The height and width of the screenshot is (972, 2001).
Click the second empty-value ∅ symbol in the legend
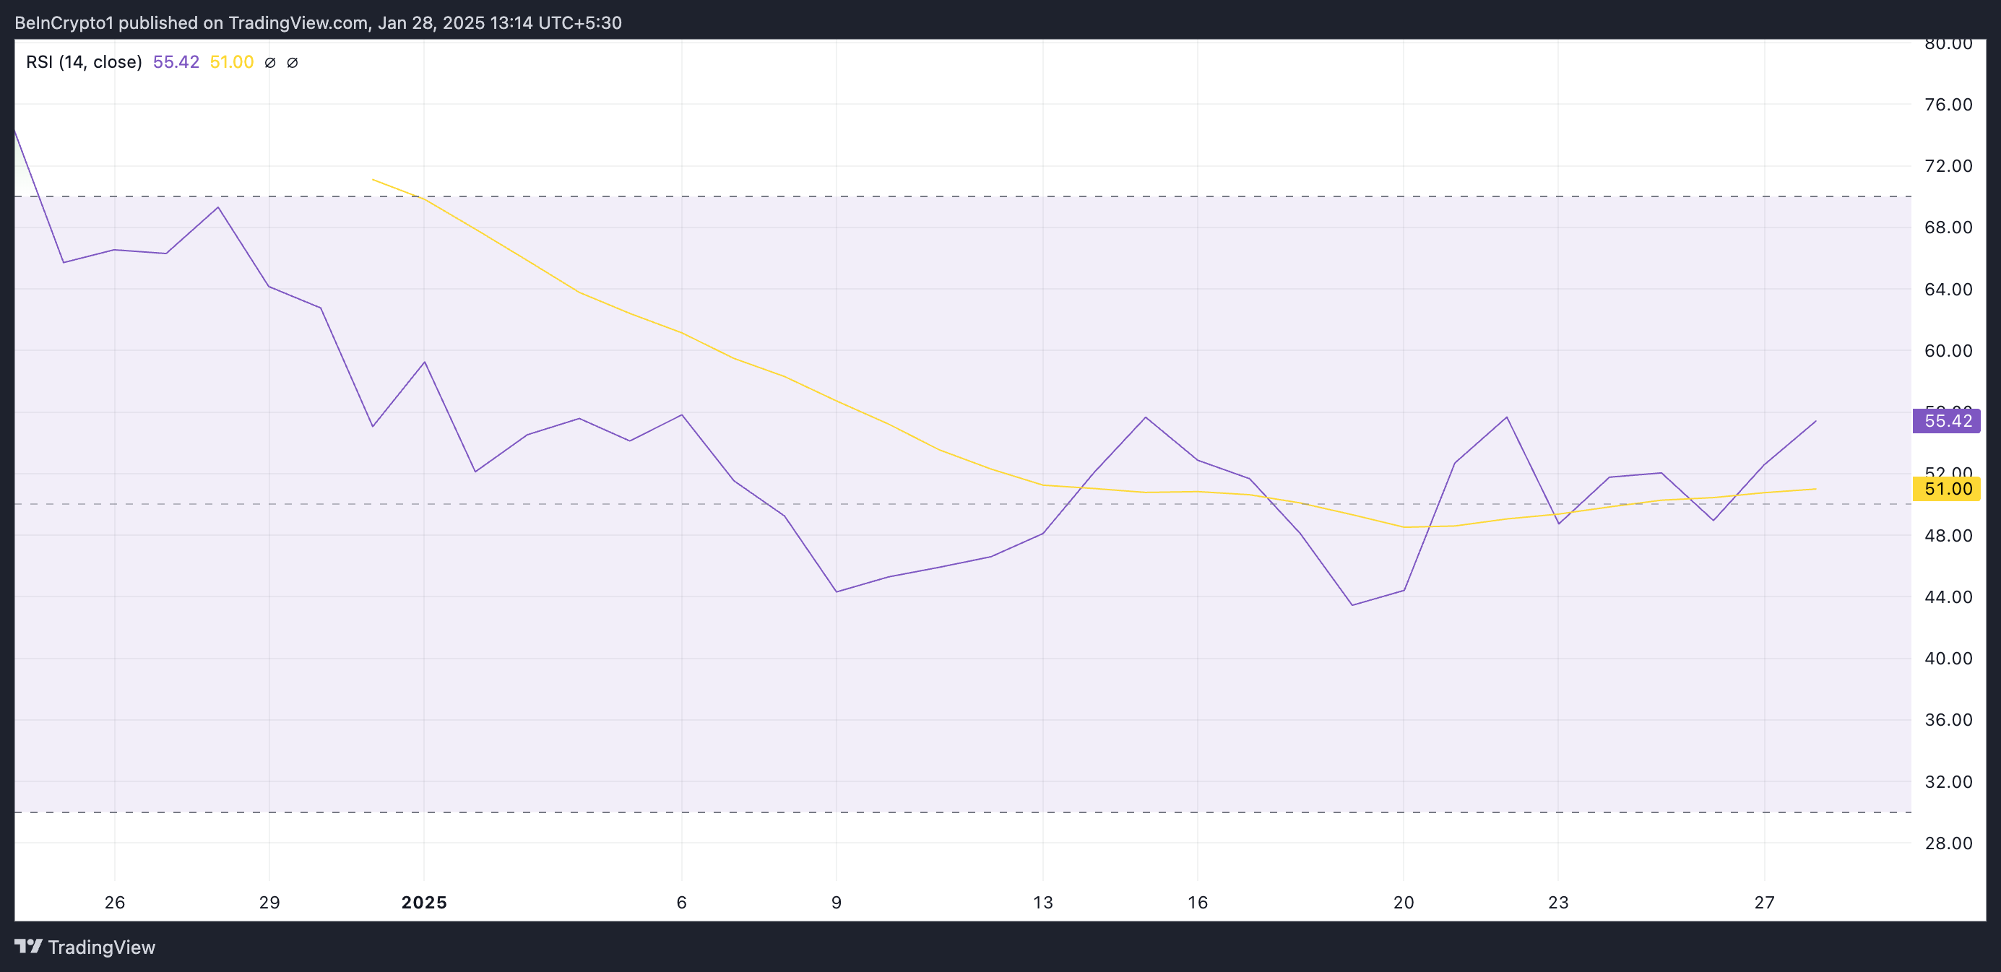click(292, 63)
